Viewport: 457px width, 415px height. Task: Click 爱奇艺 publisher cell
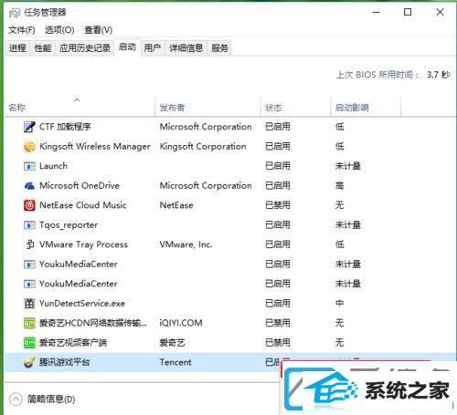pyautogui.click(x=172, y=343)
